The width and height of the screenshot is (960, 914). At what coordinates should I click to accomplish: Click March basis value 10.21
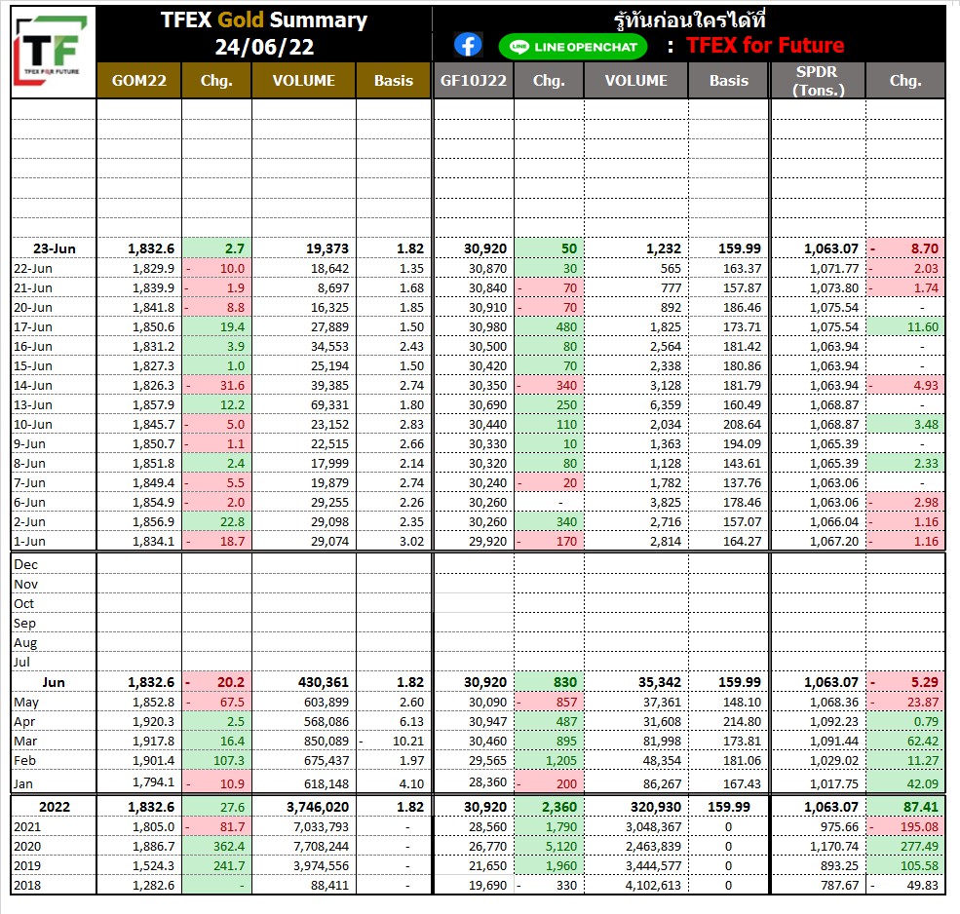coord(408,741)
